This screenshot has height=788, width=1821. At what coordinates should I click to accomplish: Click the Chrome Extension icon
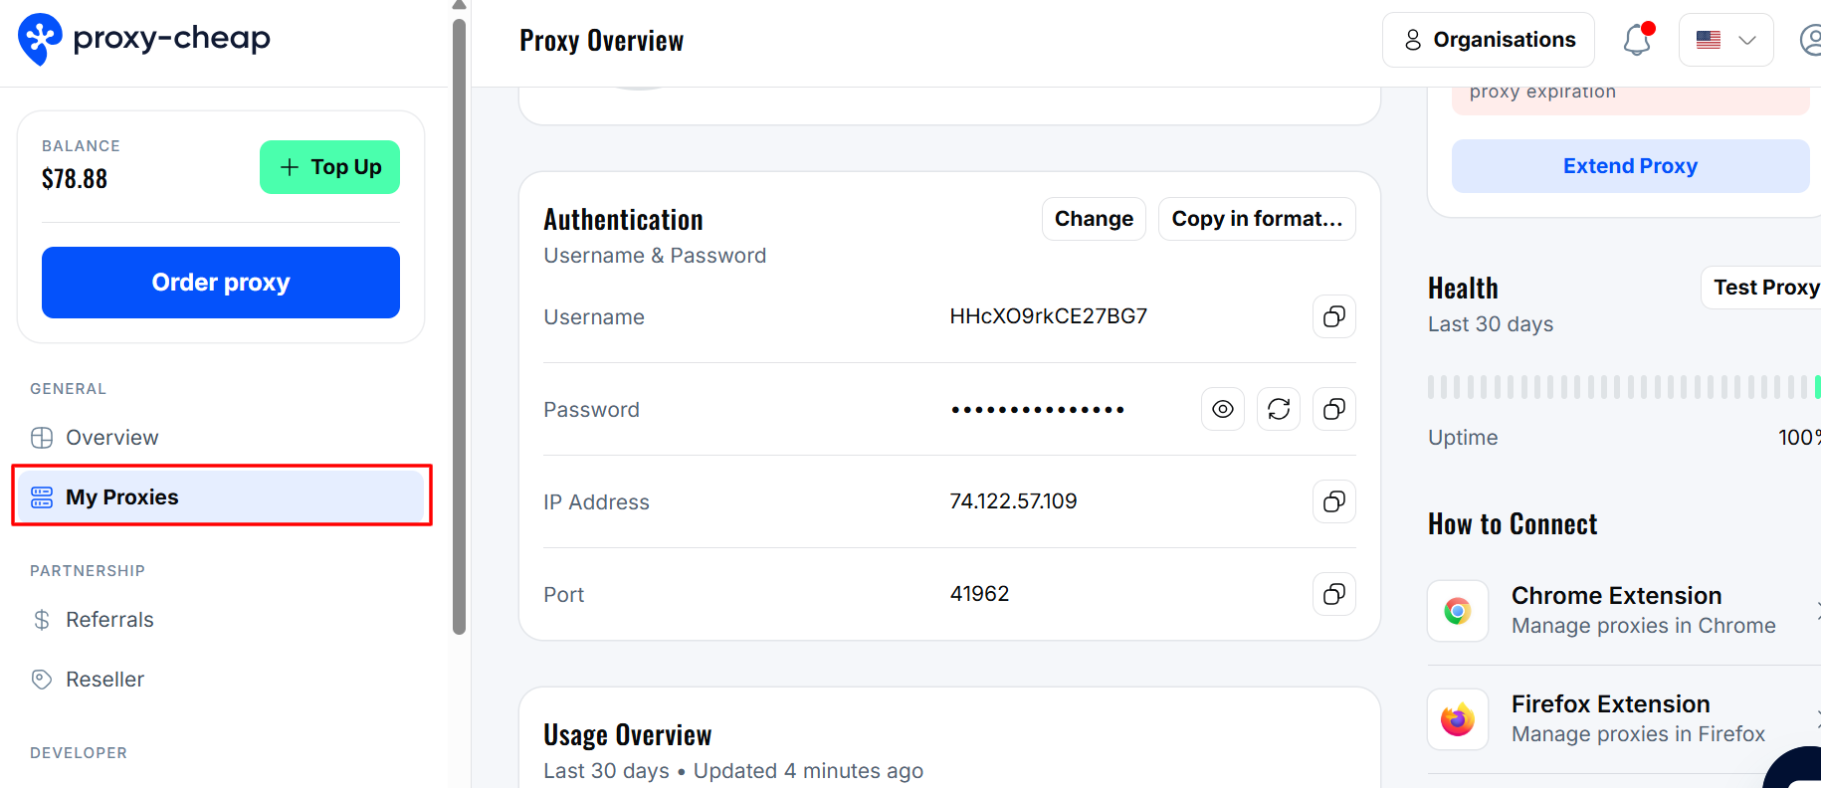click(1458, 611)
